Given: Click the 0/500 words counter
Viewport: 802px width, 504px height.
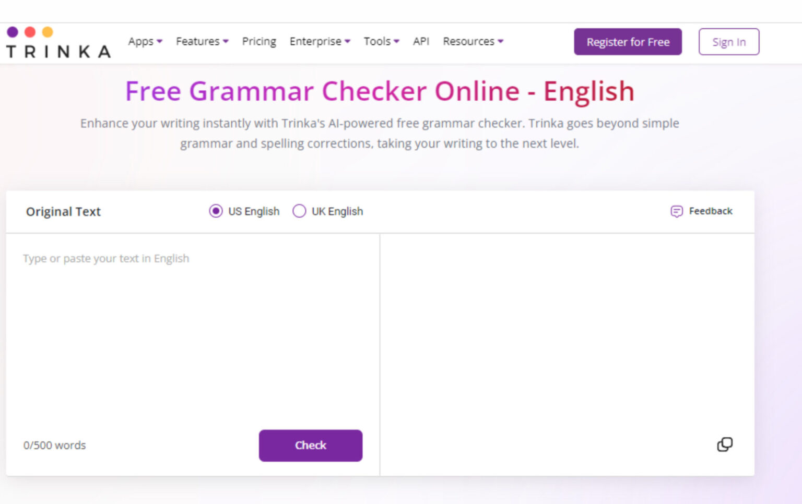Looking at the screenshot, I should (54, 445).
